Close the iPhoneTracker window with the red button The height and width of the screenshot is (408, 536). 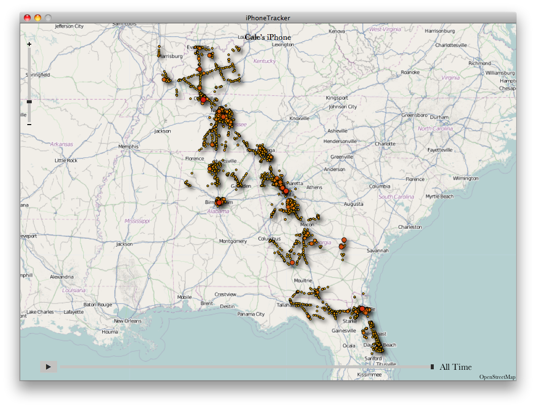(x=27, y=18)
